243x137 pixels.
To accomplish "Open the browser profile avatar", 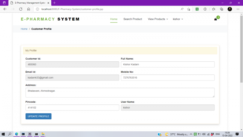I will (230, 9).
